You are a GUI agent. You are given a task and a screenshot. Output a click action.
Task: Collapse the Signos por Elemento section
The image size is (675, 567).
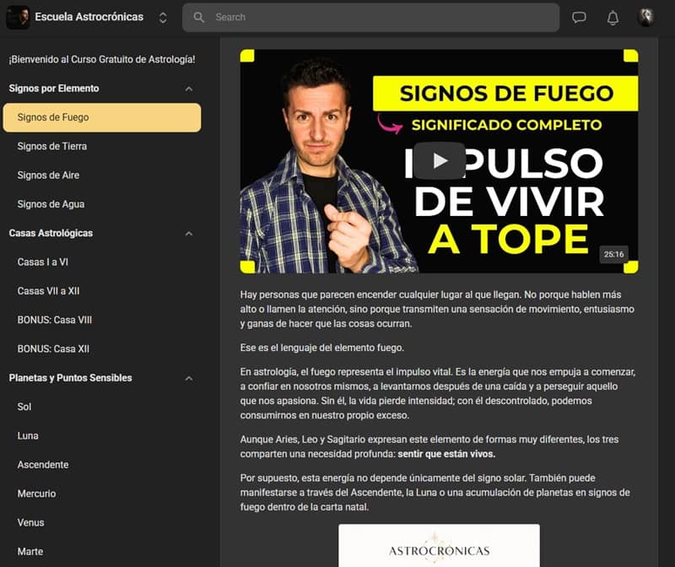188,89
